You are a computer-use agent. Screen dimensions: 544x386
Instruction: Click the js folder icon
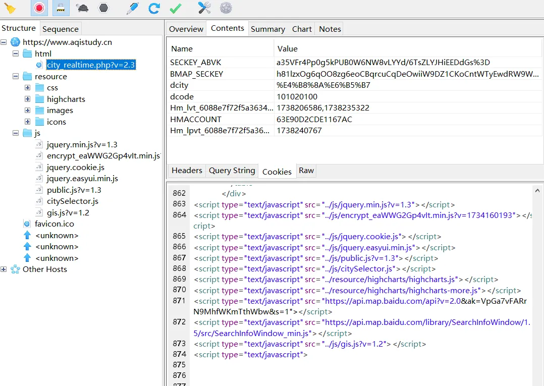(27, 133)
